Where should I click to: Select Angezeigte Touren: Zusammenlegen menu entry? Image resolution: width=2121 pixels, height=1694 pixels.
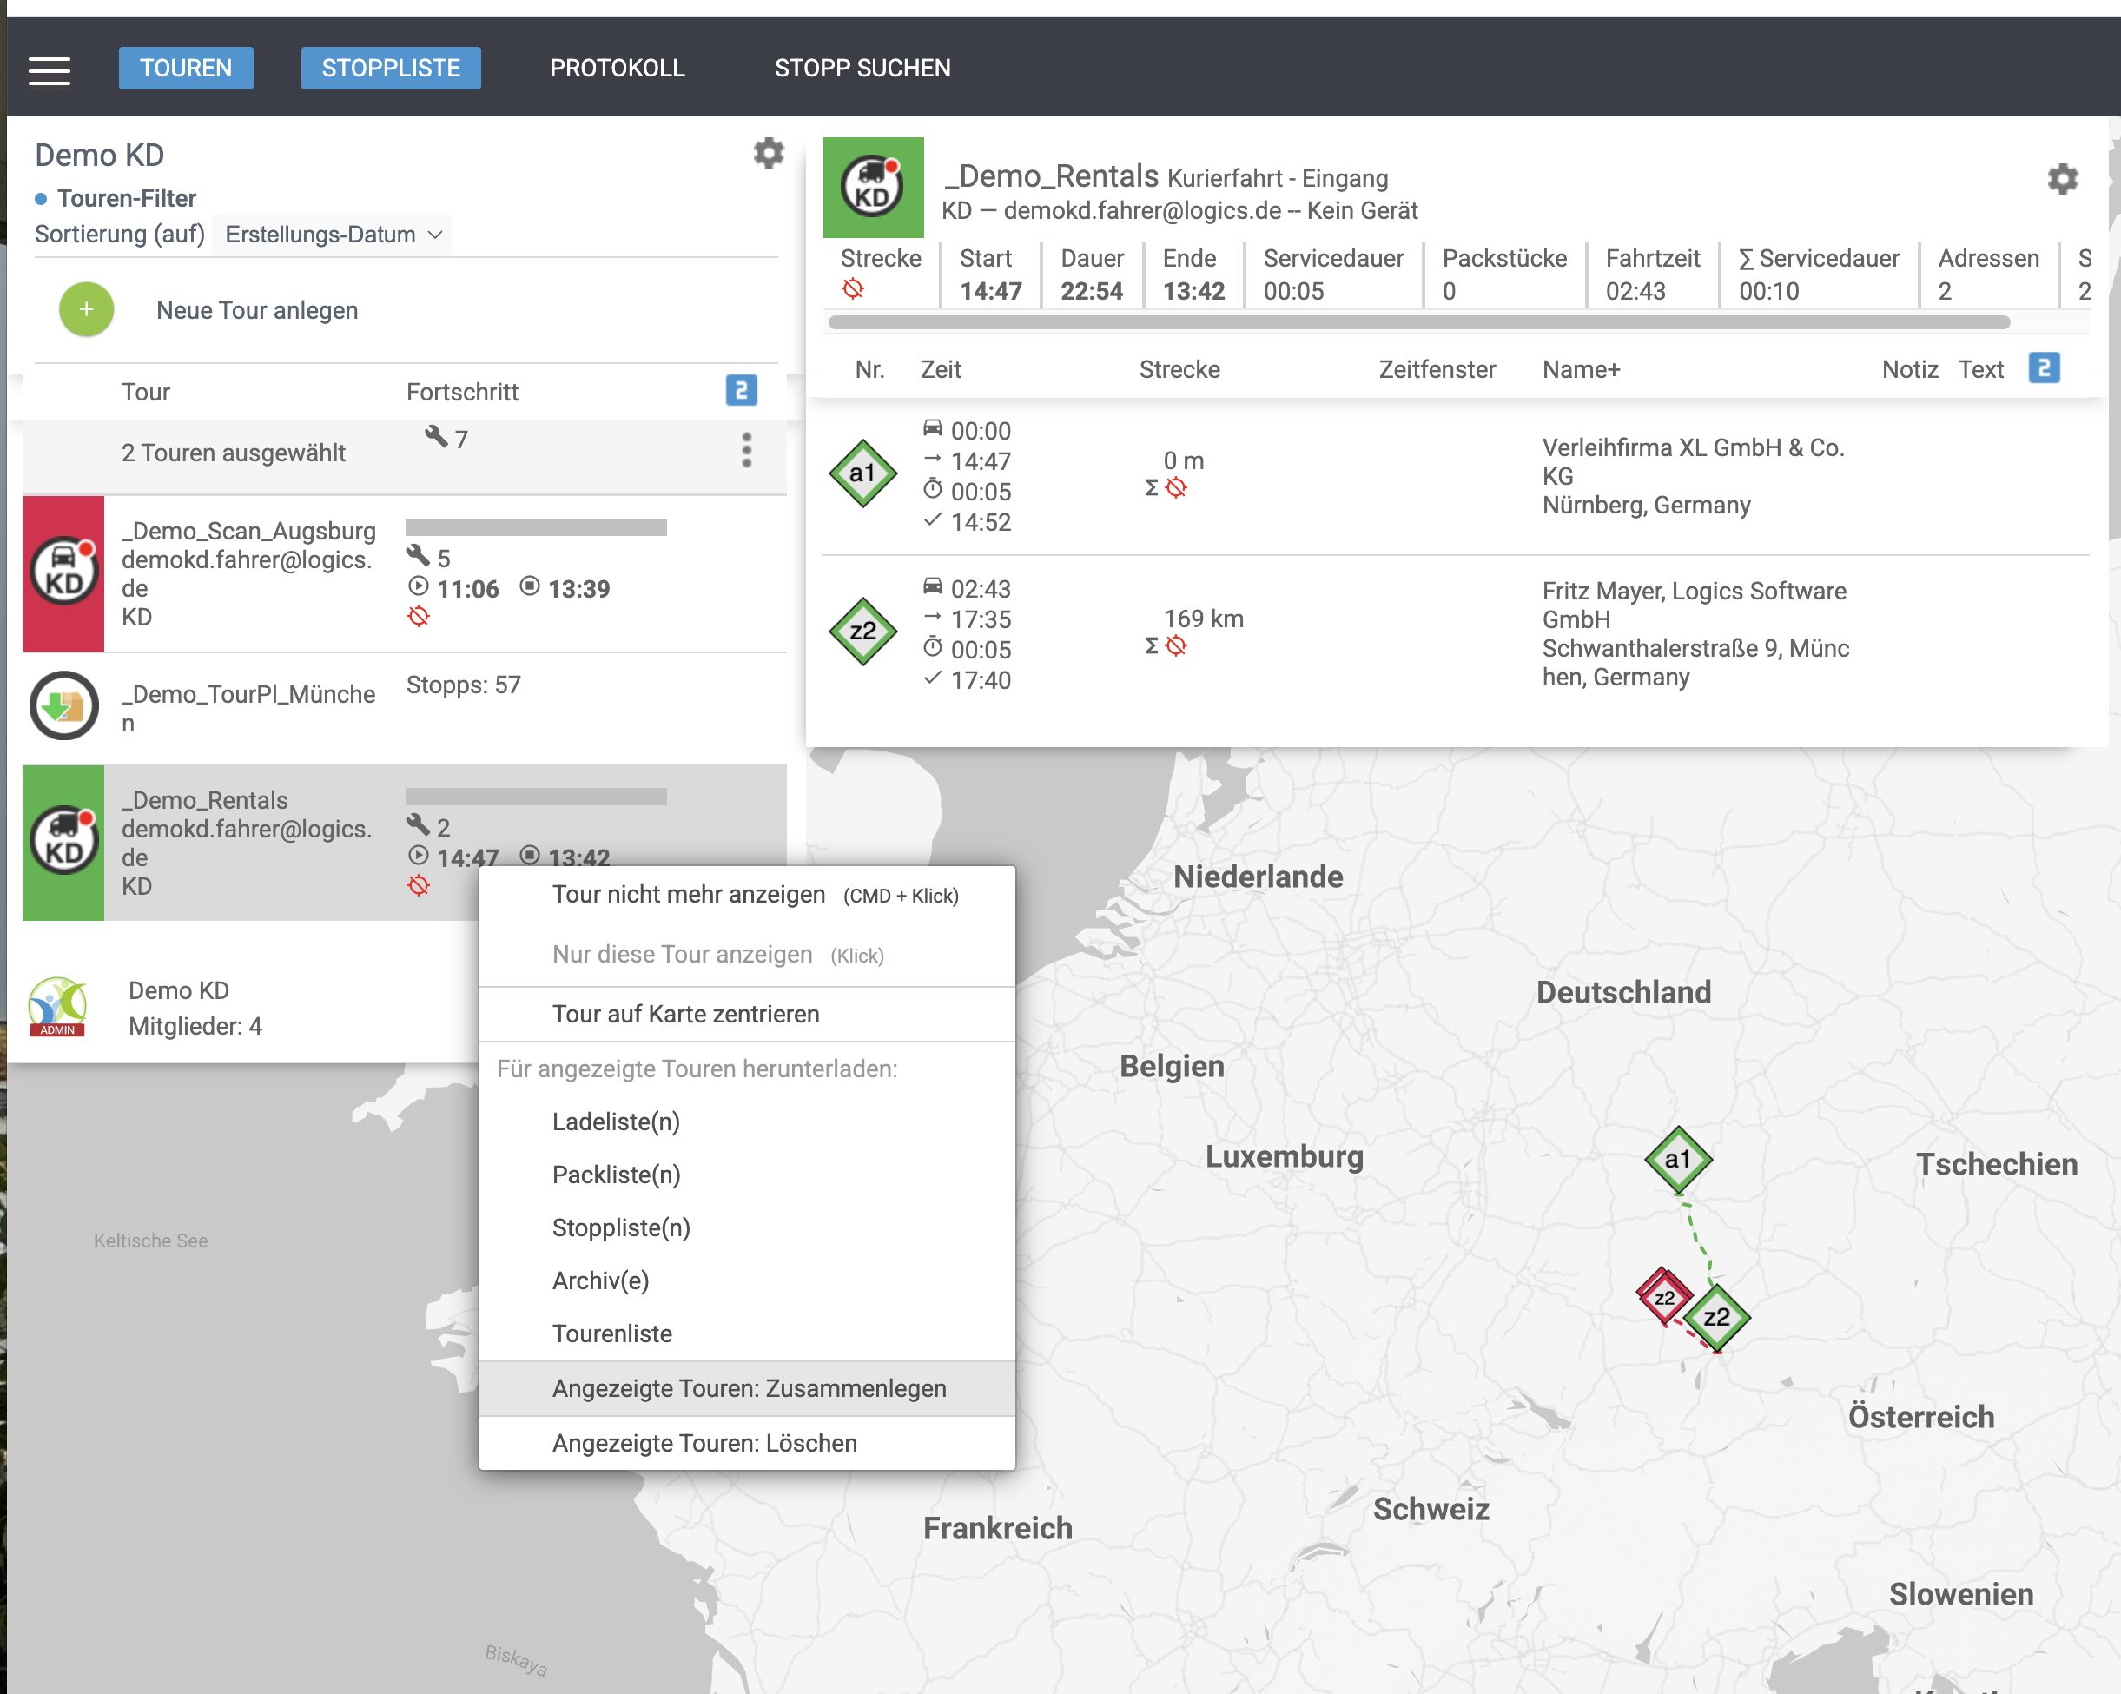coord(749,1388)
